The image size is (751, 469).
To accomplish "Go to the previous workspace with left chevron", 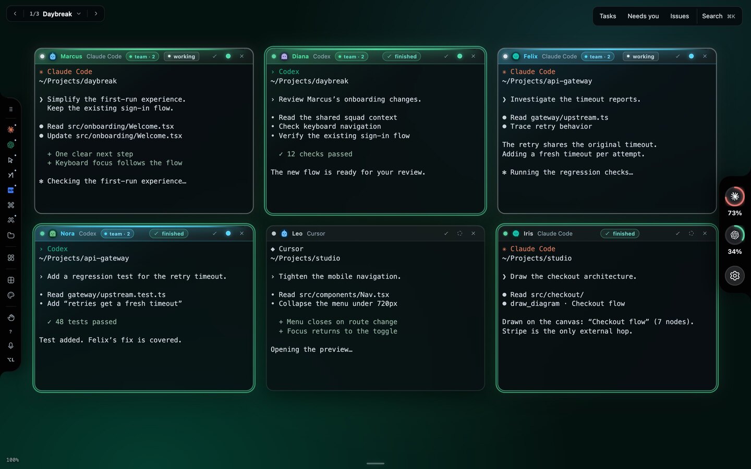I will tap(15, 14).
